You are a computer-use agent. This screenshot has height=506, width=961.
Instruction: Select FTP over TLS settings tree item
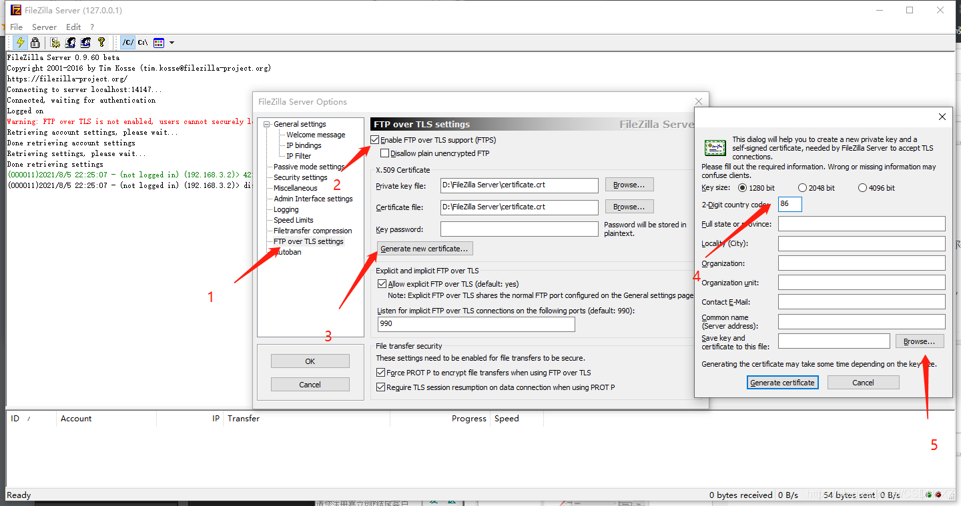[308, 241]
